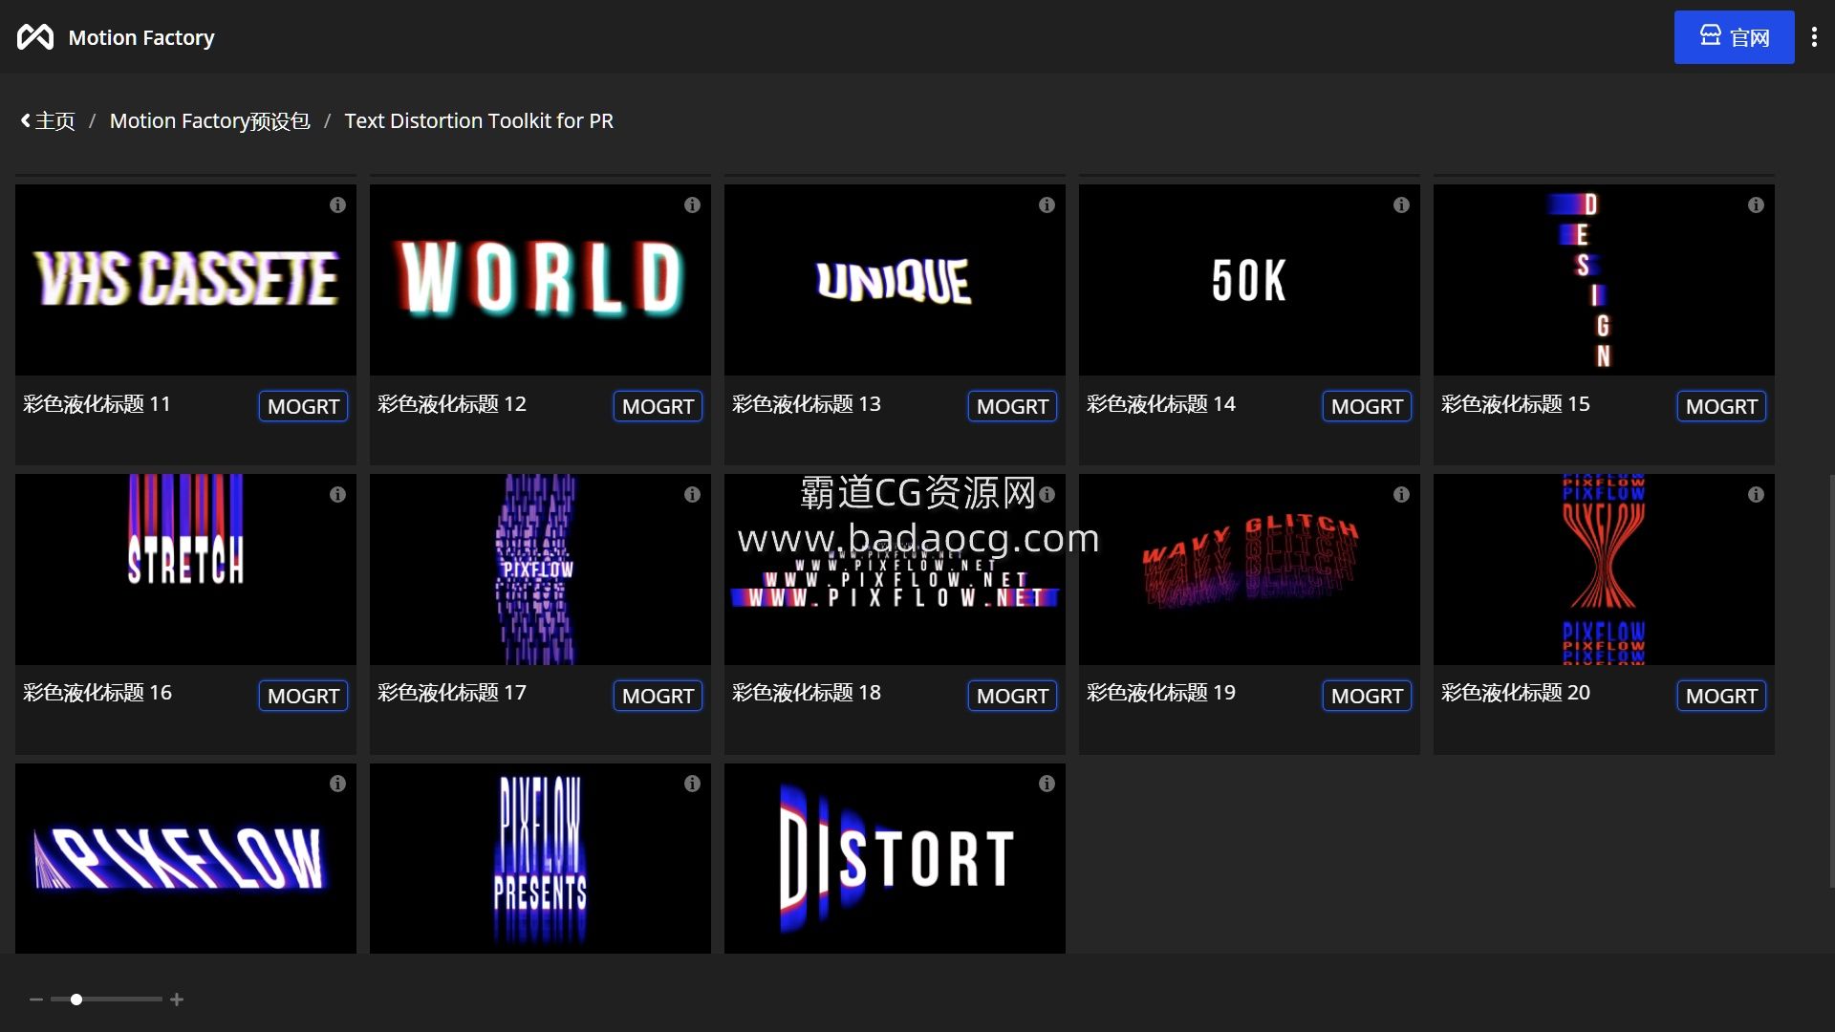The width and height of the screenshot is (1835, 1032).
Task: Open Motion Factory预设包 breadcrumb
Action: click(209, 121)
